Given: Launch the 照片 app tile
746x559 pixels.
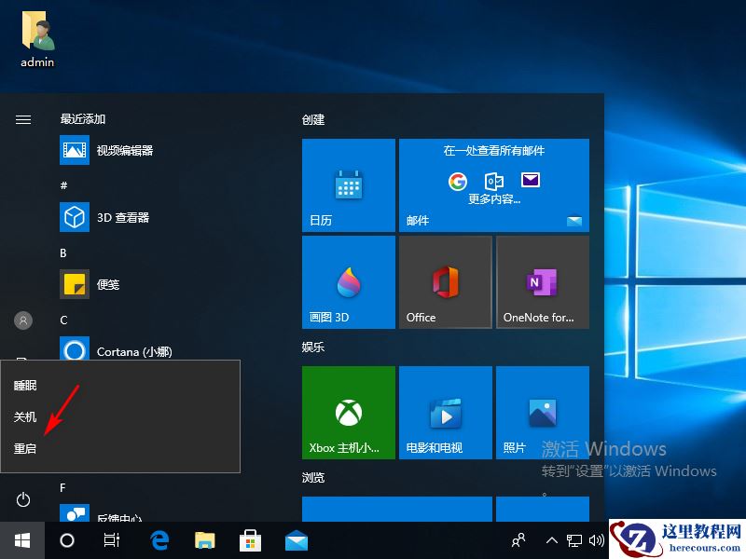Looking at the screenshot, I should (x=542, y=412).
